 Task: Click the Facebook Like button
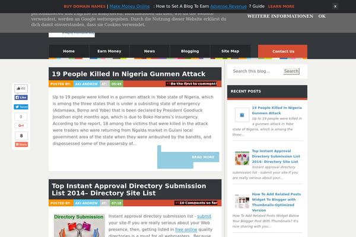[21, 98]
